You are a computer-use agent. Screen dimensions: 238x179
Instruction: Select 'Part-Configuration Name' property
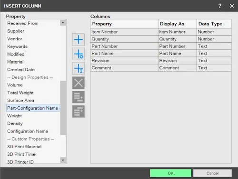(x=33, y=108)
